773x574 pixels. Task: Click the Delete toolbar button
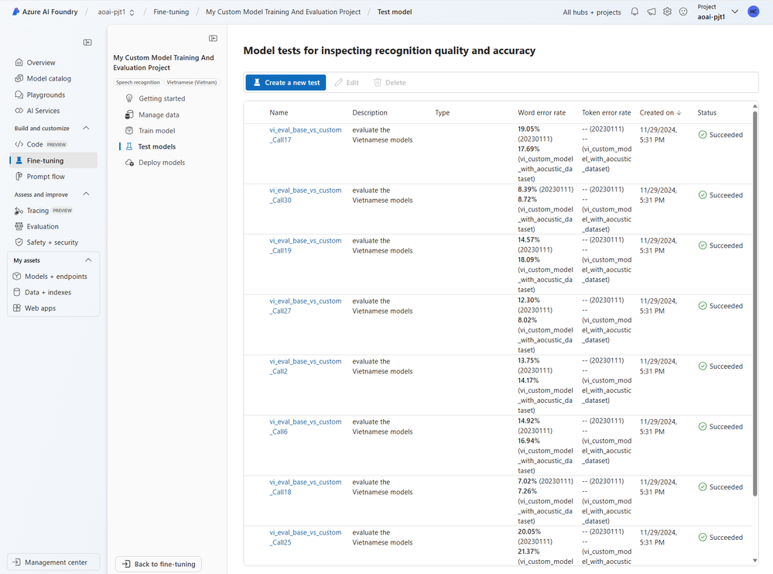coord(389,82)
